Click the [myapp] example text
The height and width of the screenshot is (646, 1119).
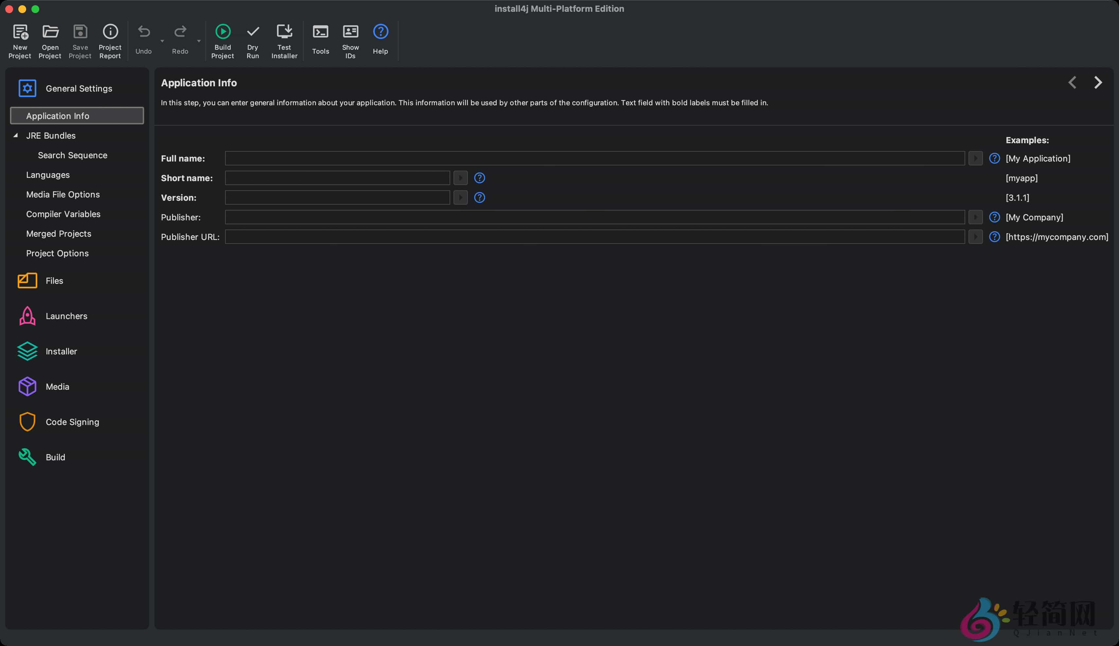click(1021, 178)
